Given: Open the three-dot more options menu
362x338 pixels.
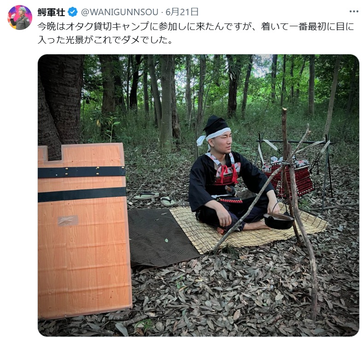Looking at the screenshot, I should (354, 12).
